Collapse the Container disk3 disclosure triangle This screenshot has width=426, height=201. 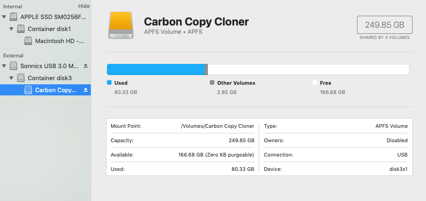coord(12,78)
